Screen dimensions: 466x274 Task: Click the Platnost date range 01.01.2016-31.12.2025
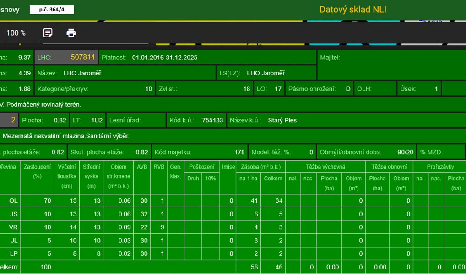pos(165,58)
